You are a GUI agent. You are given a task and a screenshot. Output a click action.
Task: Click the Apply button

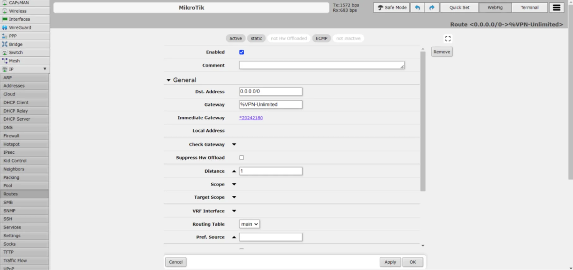coord(390,262)
